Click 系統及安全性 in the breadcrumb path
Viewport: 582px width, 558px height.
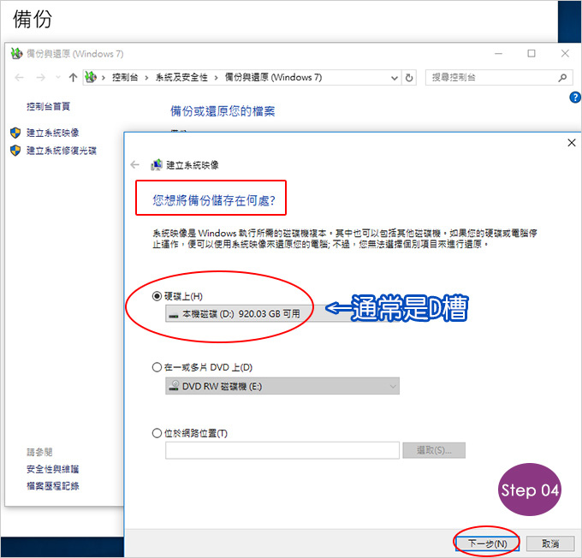(x=181, y=78)
